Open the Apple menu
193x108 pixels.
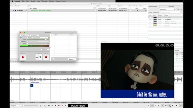point(12,1)
